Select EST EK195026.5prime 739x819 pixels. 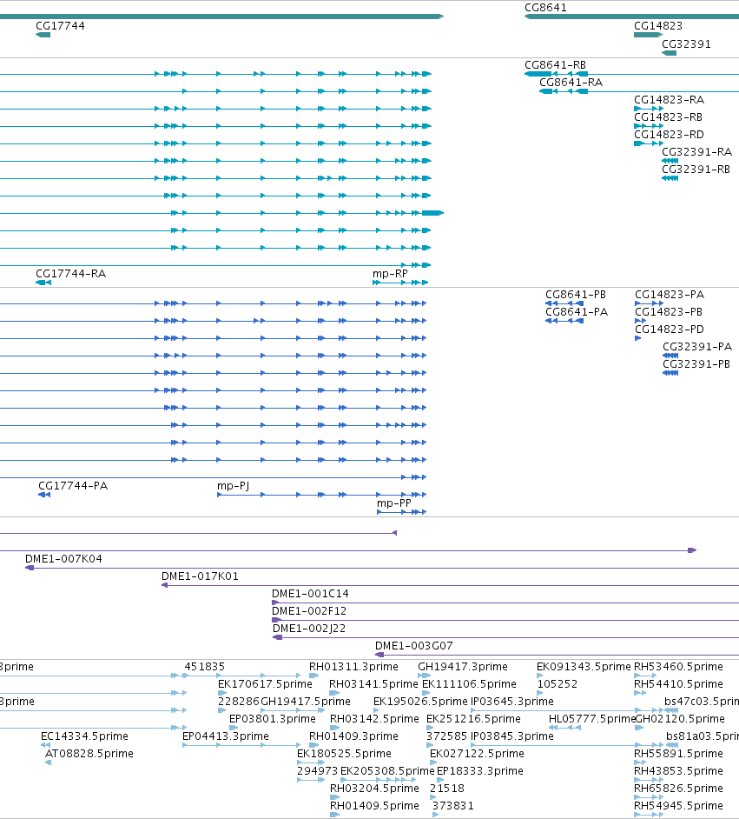coord(421,701)
